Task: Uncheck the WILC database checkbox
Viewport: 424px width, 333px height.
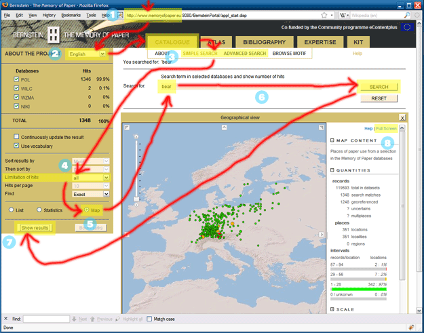Action: [x=16, y=88]
